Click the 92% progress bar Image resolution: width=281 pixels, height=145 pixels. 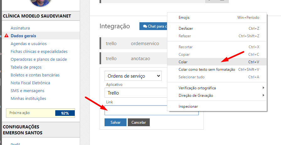(x=65, y=113)
